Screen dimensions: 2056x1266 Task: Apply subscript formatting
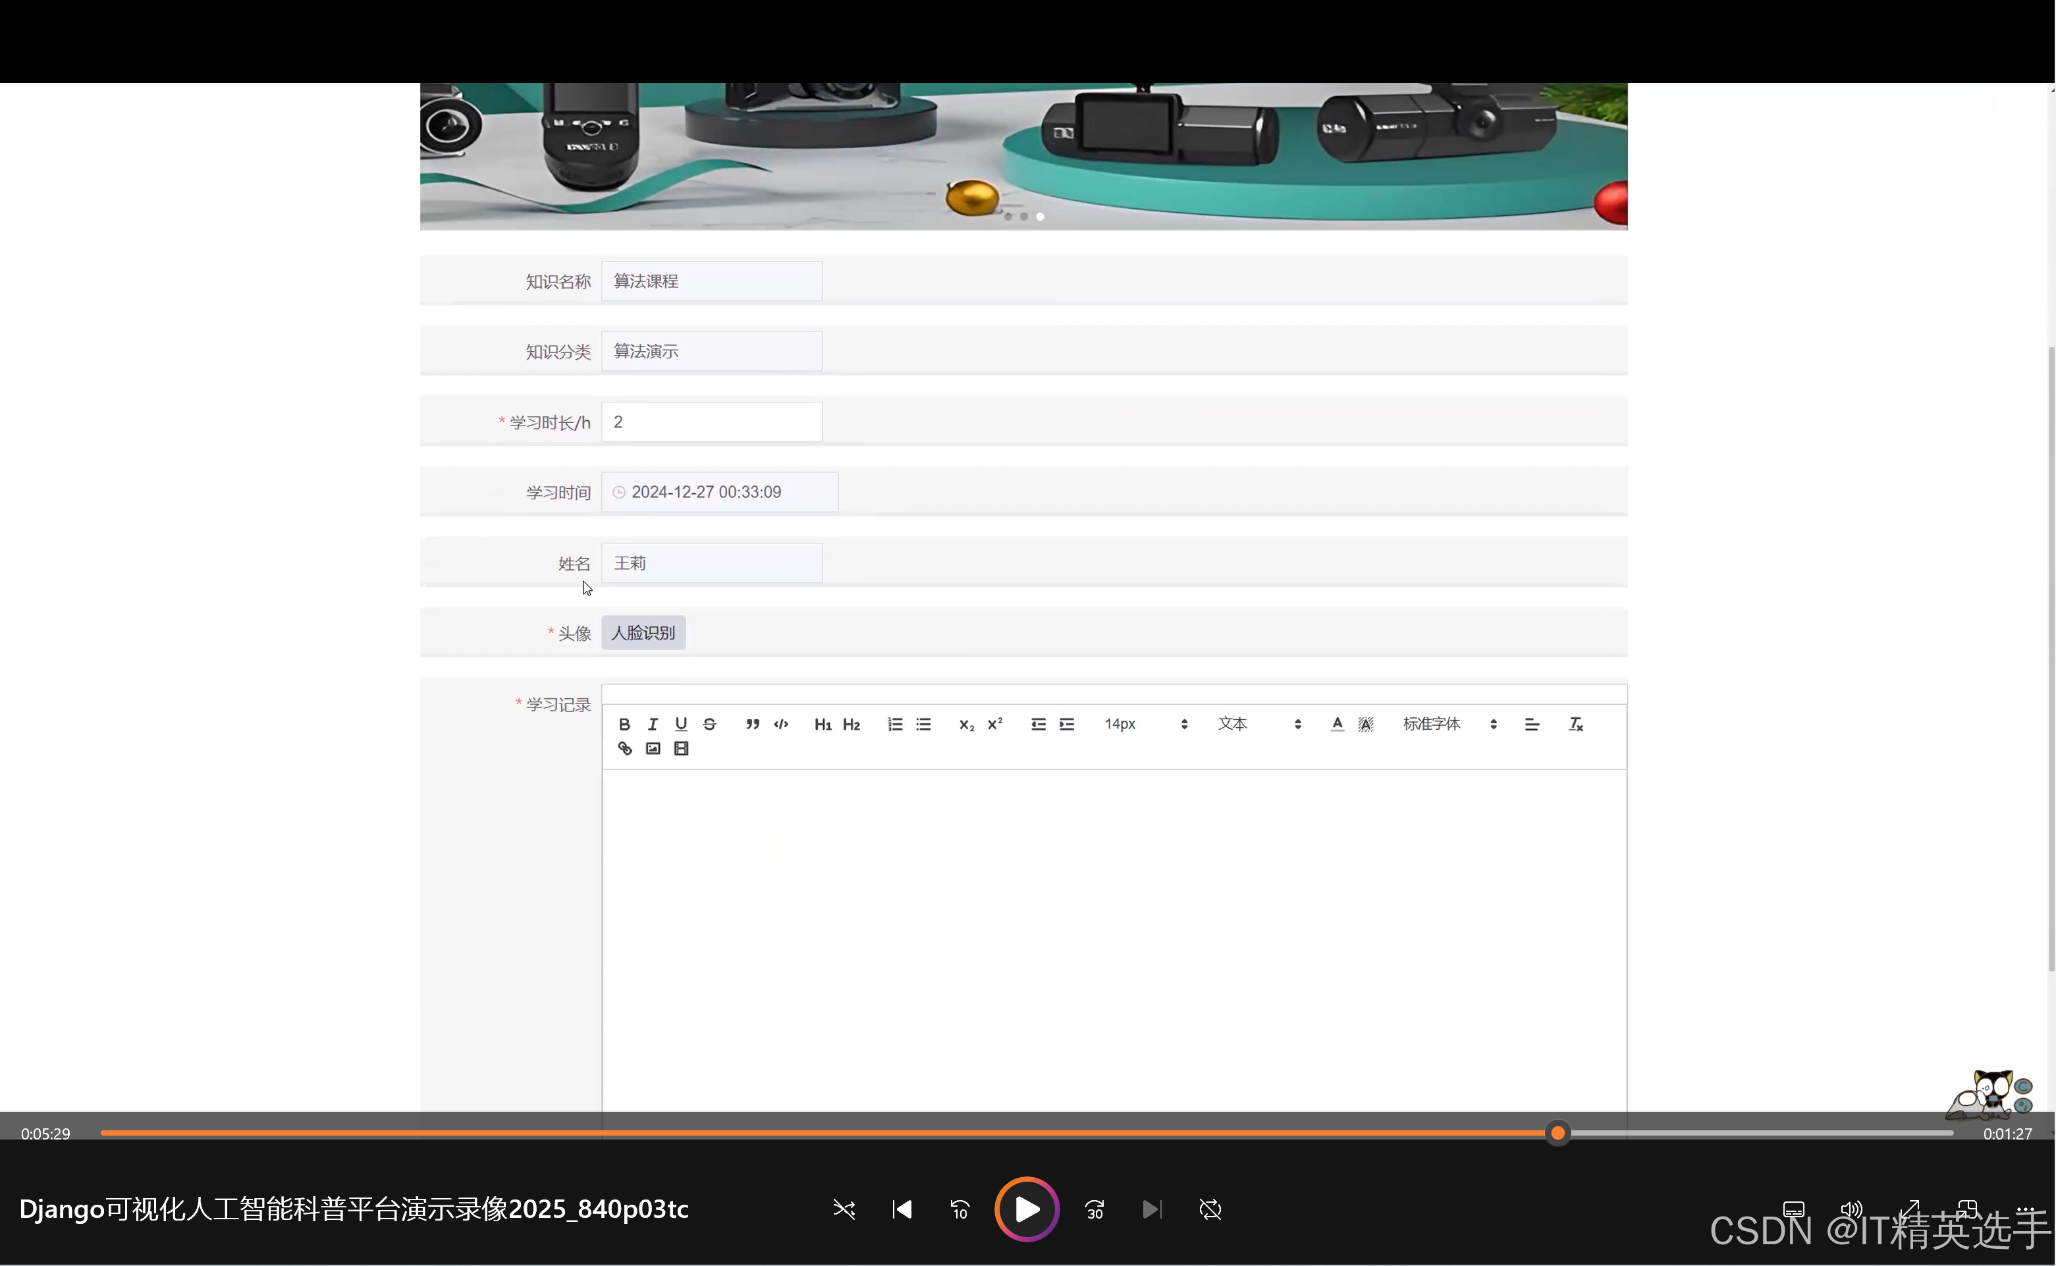click(966, 725)
